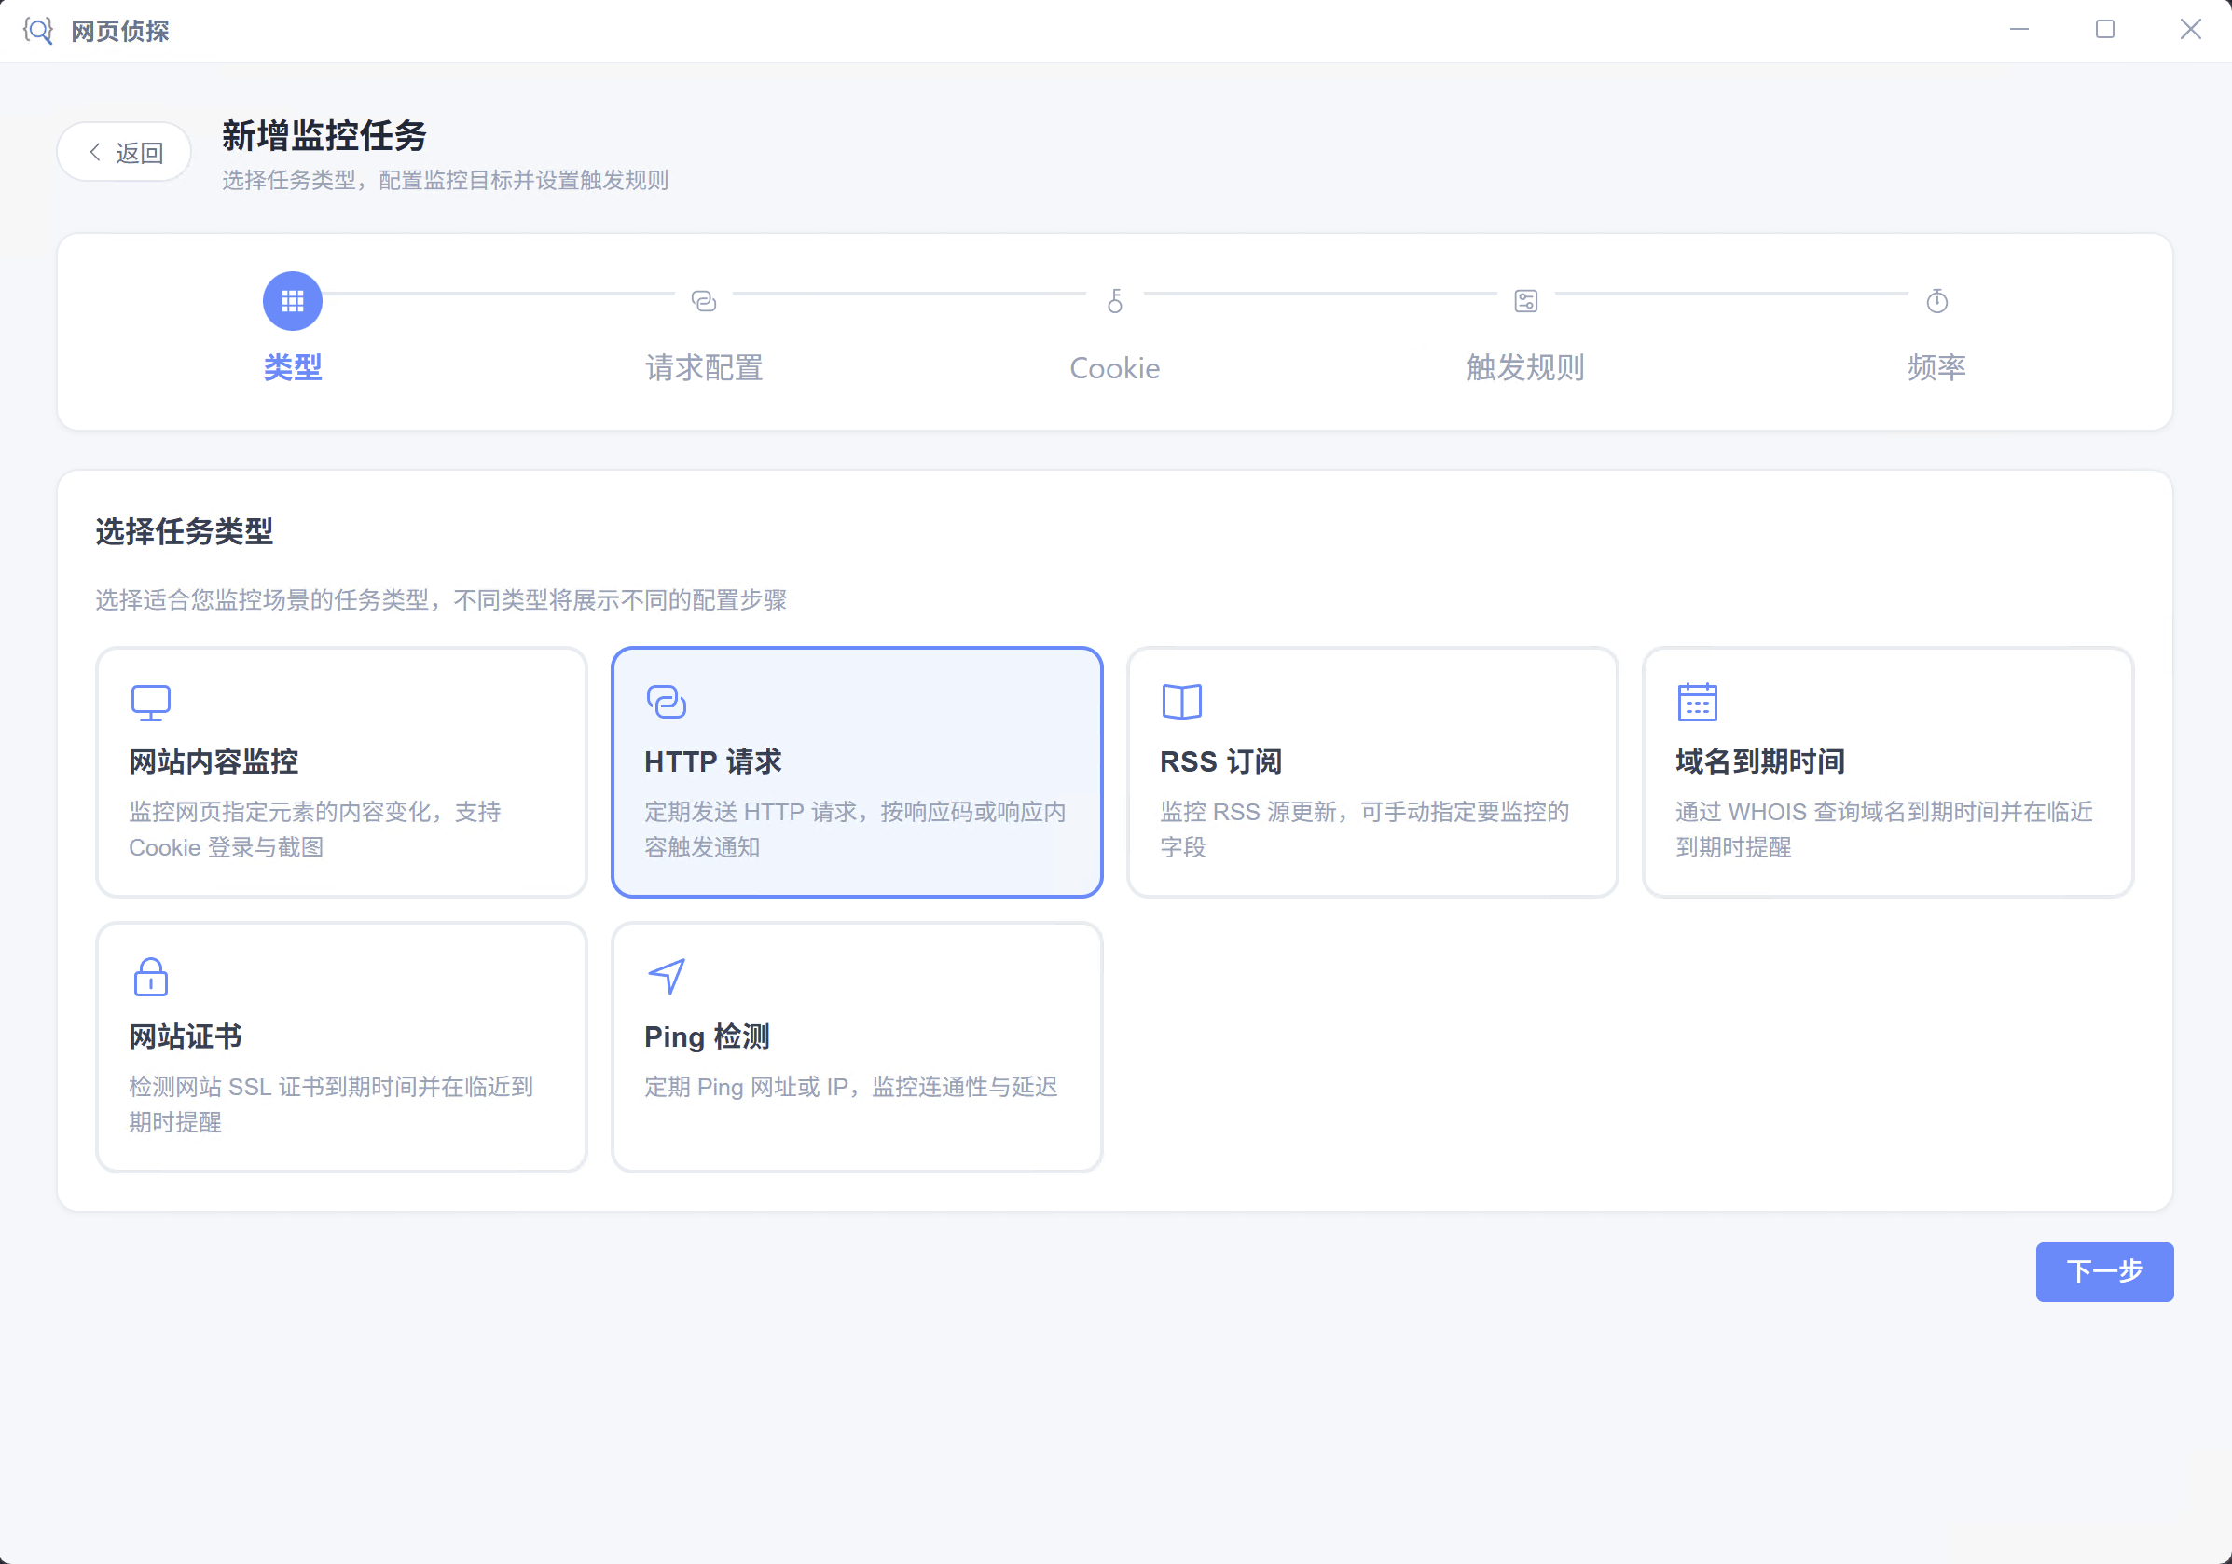The height and width of the screenshot is (1564, 2232).
Task: Choose the HTTP 请求 task type title
Action: tap(713, 761)
